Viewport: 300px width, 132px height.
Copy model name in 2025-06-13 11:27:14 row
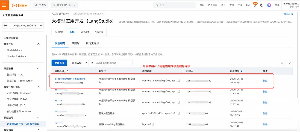pyautogui.click(x=179, y=102)
